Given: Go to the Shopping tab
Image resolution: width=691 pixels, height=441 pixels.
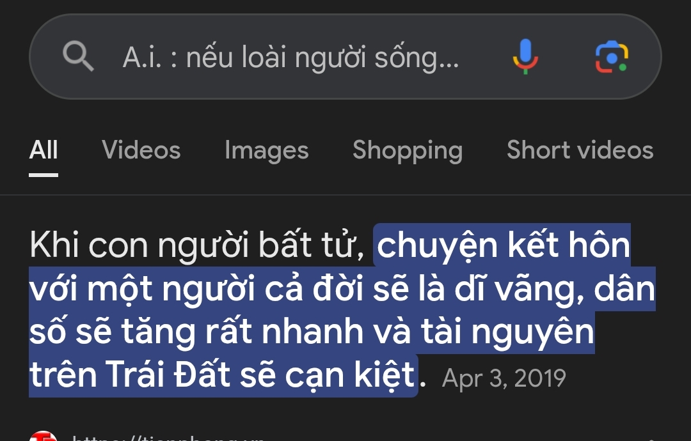Looking at the screenshot, I should point(407,150).
